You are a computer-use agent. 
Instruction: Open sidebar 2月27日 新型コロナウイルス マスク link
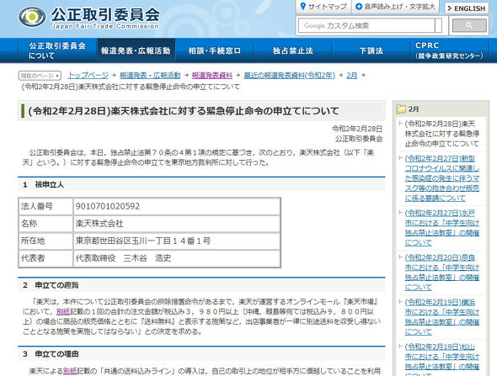pos(442,178)
